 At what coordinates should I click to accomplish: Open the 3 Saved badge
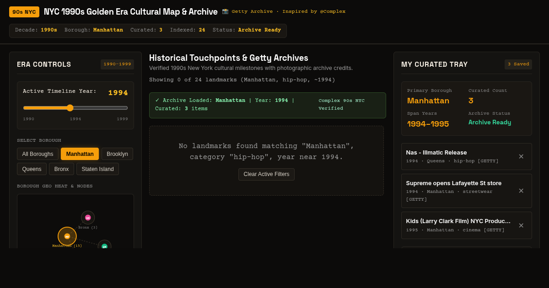coord(518,64)
